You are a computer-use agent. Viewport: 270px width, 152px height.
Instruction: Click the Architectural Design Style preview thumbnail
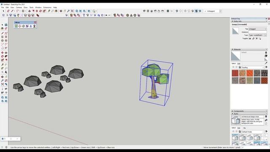tap(235, 120)
